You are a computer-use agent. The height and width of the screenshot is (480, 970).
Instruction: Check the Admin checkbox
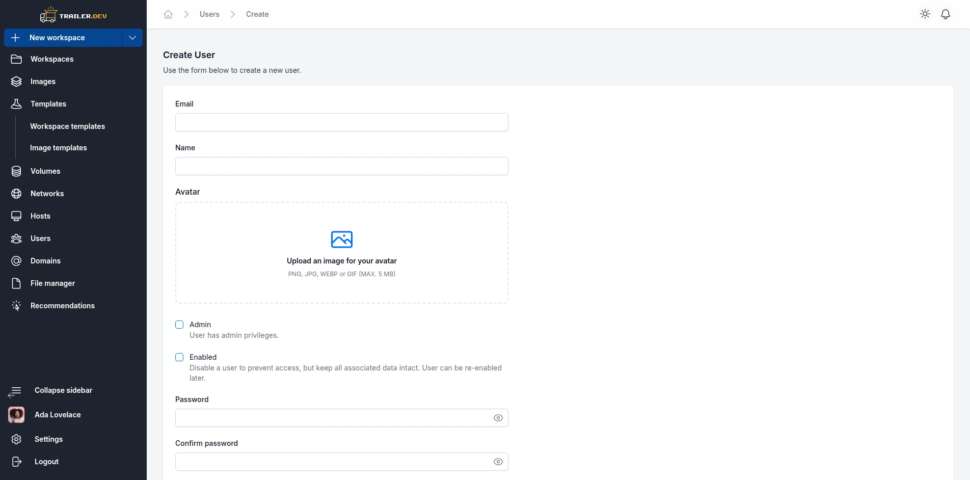(x=179, y=325)
